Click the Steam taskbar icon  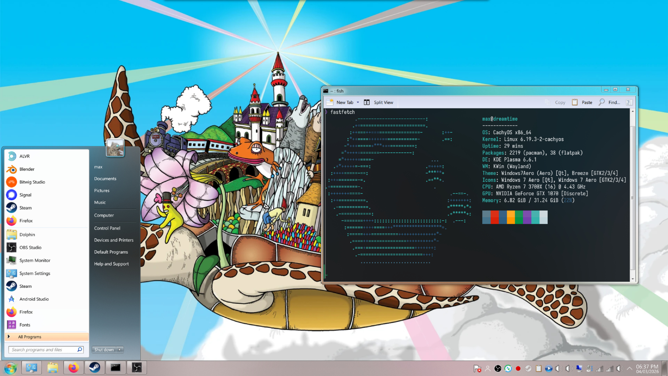(95, 368)
